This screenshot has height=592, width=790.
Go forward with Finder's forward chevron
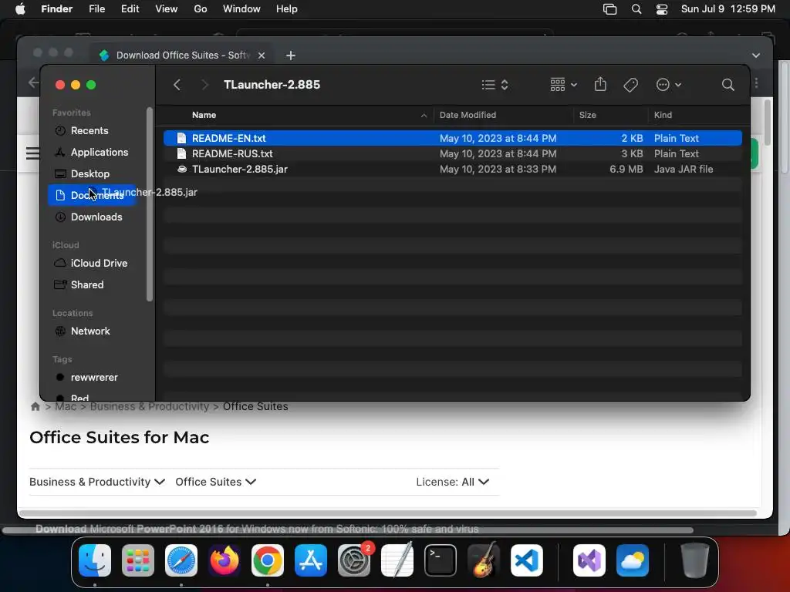pos(204,85)
